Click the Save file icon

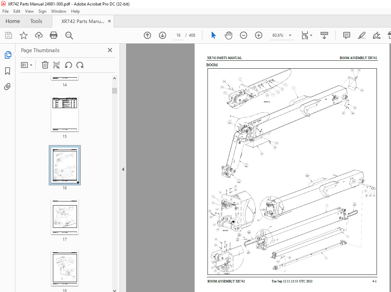(9, 35)
